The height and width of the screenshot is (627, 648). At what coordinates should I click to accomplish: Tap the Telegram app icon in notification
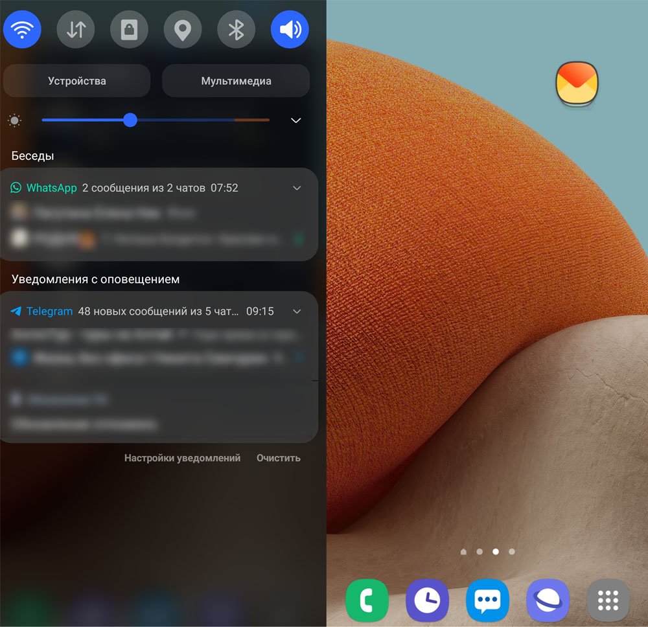click(x=16, y=311)
